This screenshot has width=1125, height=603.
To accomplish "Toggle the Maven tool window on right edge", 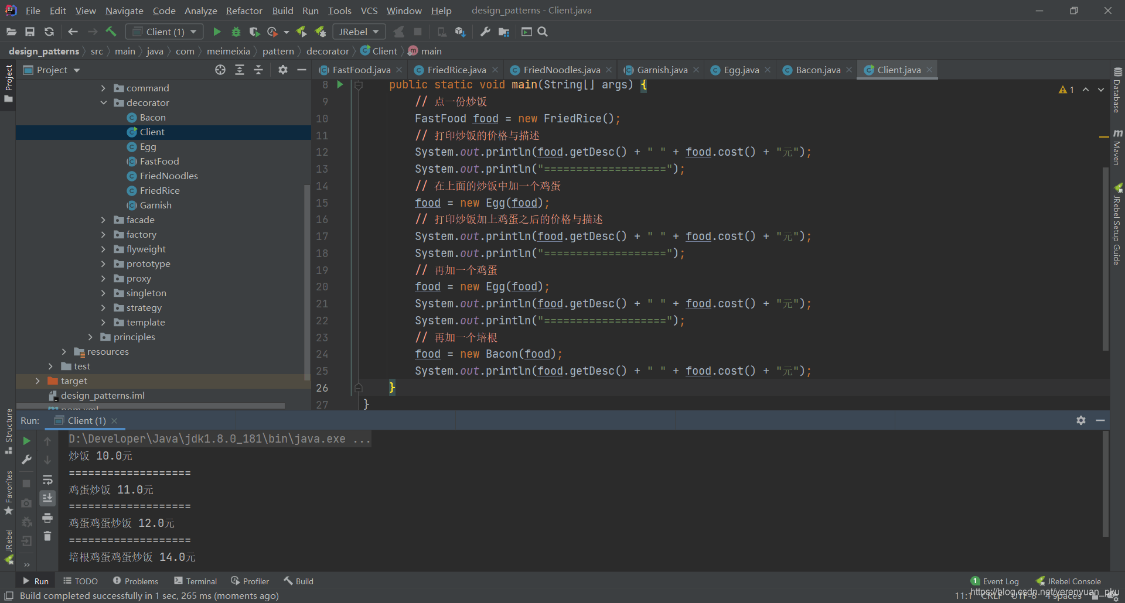I will pyautogui.click(x=1117, y=148).
